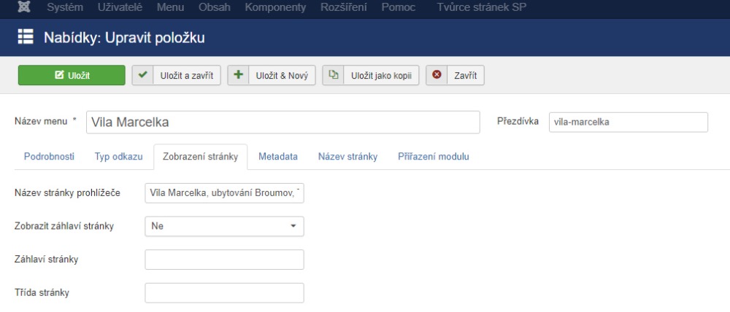Screen dimensions: 730x312
Task: Expand the Zobrazit záhlaví stránky dropdown
Action: click(224, 226)
